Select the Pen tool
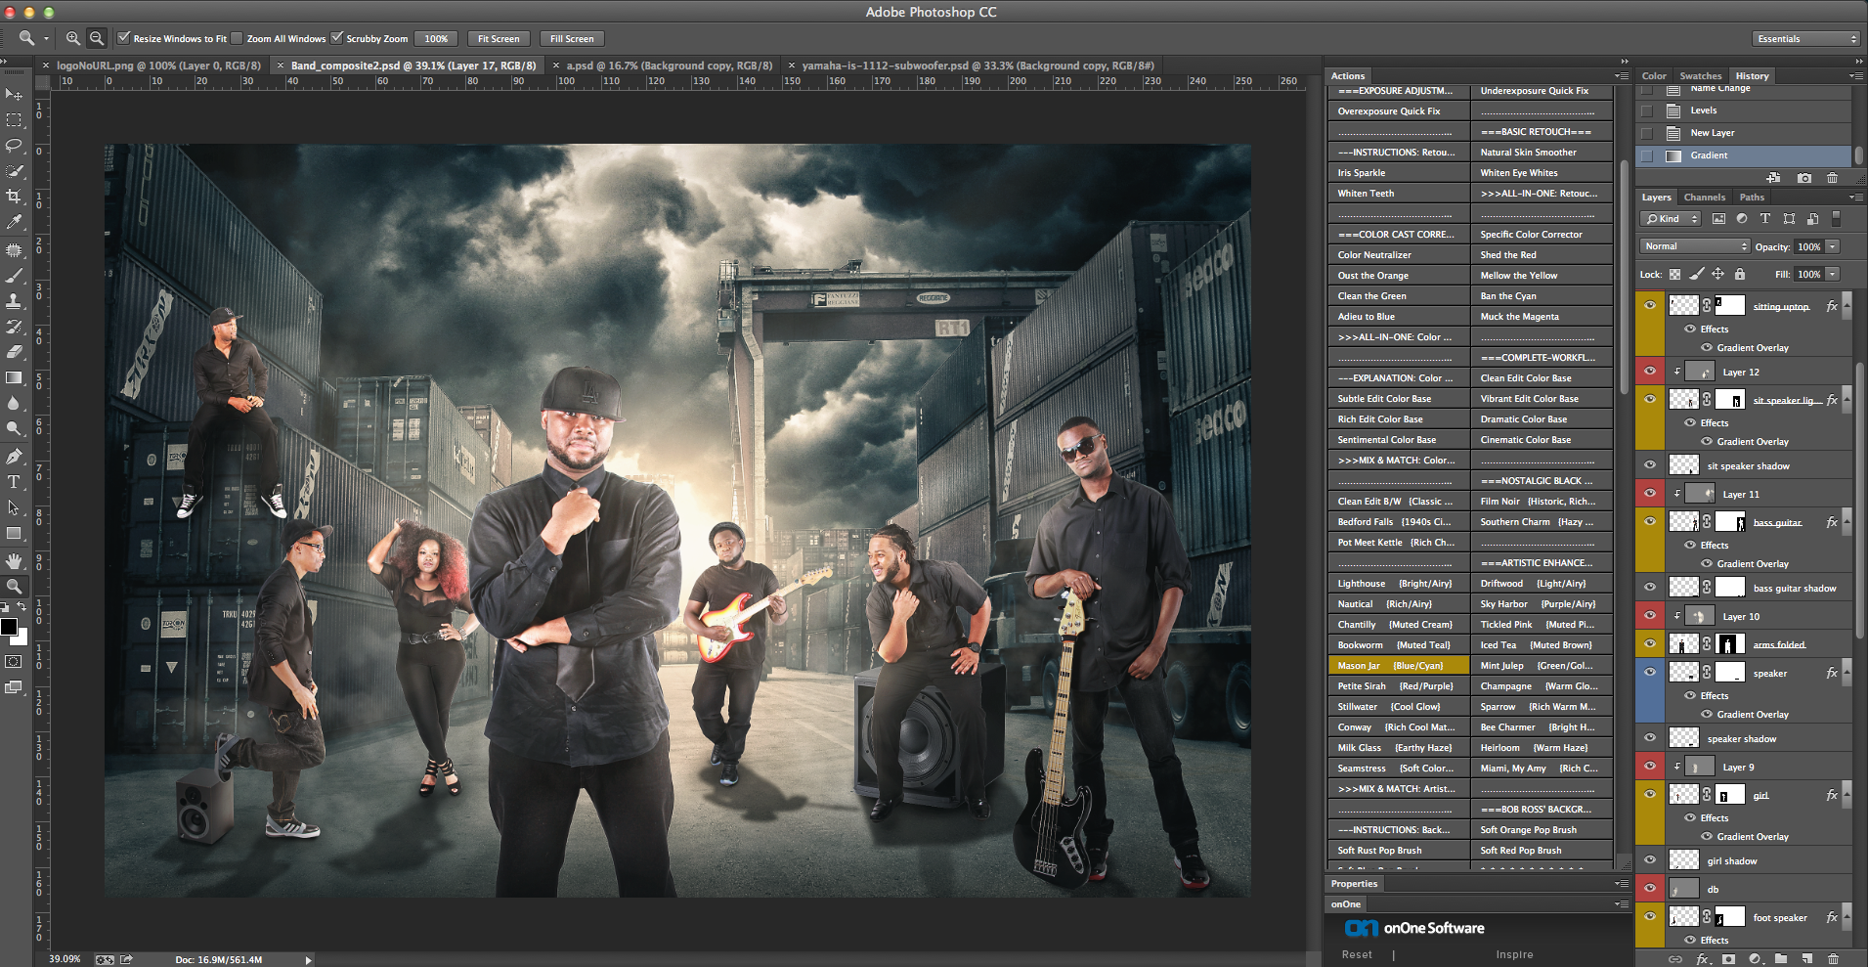This screenshot has height=967, width=1868. click(14, 456)
